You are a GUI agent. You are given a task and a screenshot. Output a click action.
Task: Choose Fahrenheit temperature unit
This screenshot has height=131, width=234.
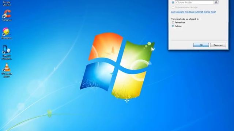[x=173, y=23]
